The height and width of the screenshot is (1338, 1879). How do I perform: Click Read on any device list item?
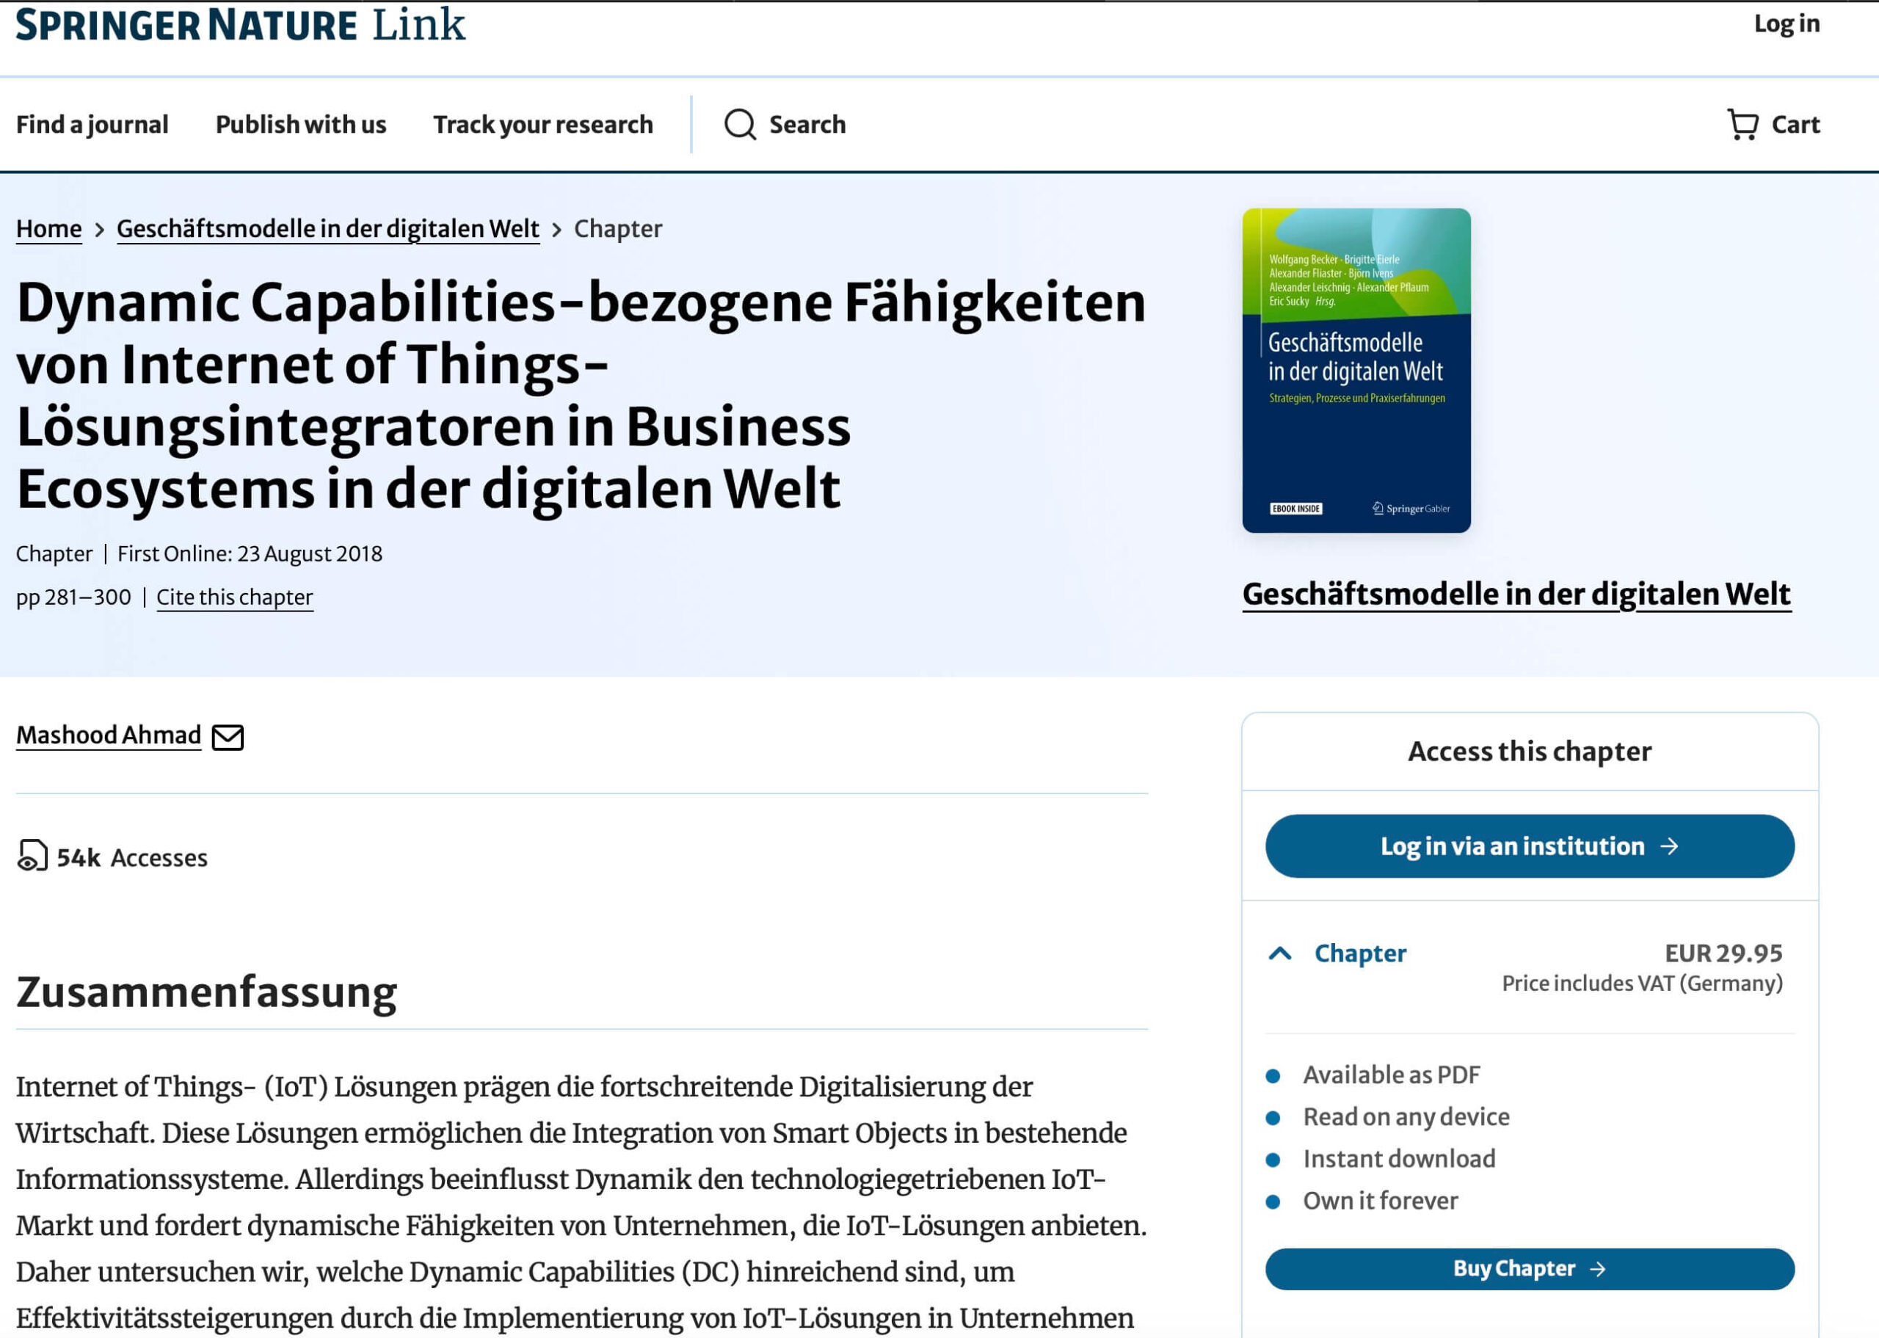(1406, 1116)
